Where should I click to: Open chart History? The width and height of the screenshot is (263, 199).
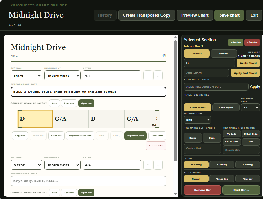click(105, 15)
